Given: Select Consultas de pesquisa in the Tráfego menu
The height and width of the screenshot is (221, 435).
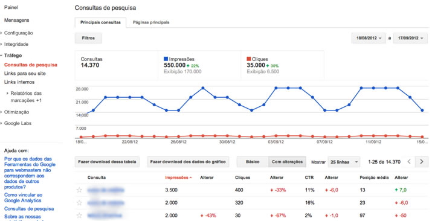Looking at the screenshot, I should (31, 65).
